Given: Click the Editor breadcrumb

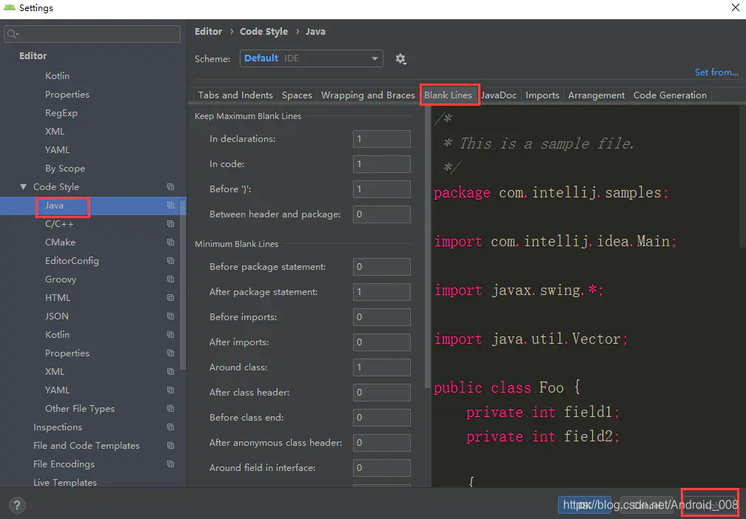Looking at the screenshot, I should (209, 31).
